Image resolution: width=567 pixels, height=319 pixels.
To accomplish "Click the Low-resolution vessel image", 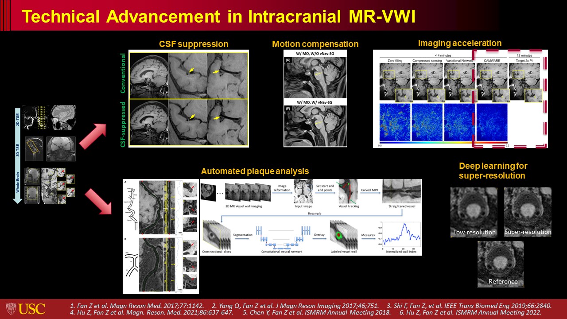I will [474, 211].
